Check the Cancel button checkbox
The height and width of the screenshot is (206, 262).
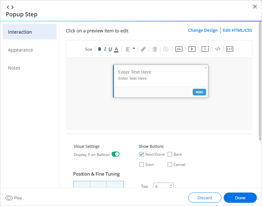pyautogui.click(x=170, y=165)
